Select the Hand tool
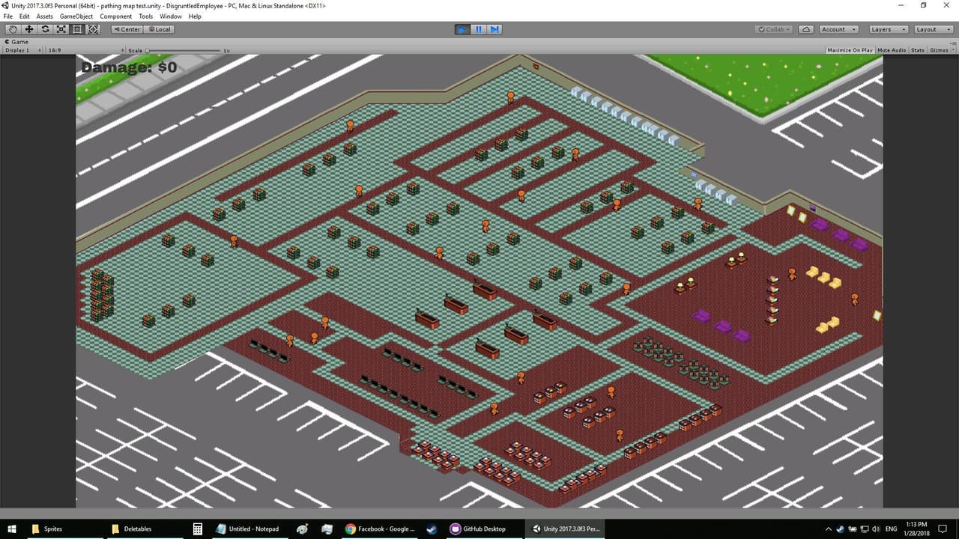Viewport: 959px width, 539px height. (13, 29)
